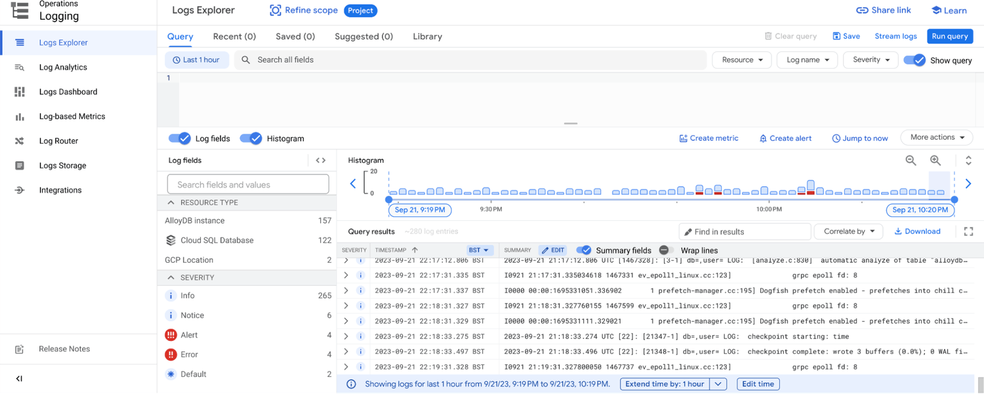Viewport: 984px width, 394px height.
Task: Open the Learn link
Action: 949,10
